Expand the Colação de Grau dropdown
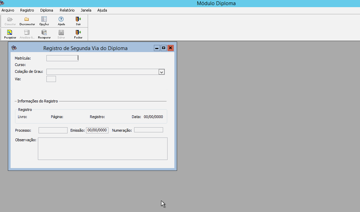 [161, 72]
